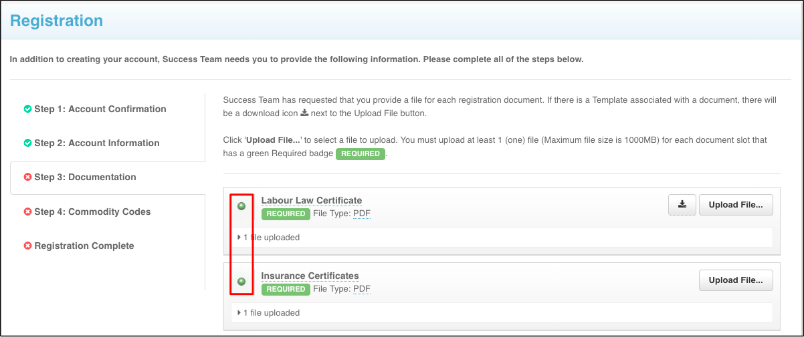This screenshot has height=337, width=804.
Task: Click red X icon beside Registration Complete
Action: click(x=27, y=246)
